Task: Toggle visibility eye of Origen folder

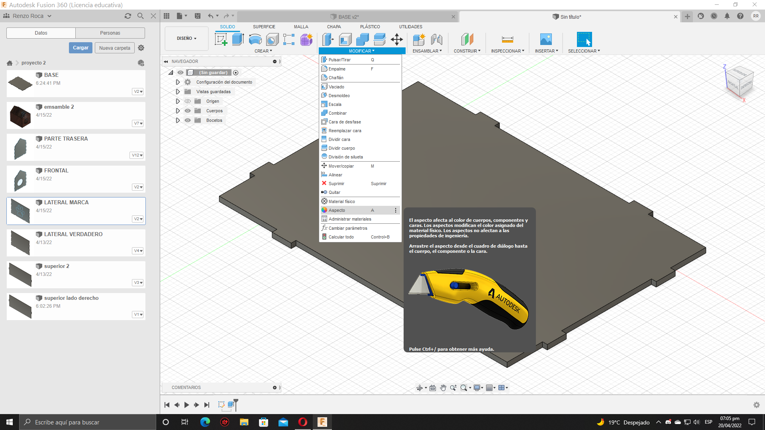Action: (x=188, y=101)
